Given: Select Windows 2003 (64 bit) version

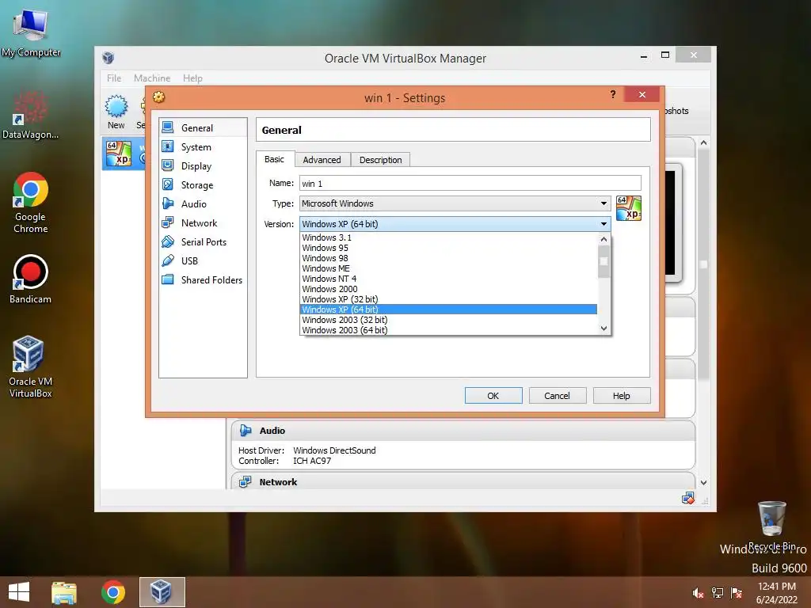Looking at the screenshot, I should (448, 330).
